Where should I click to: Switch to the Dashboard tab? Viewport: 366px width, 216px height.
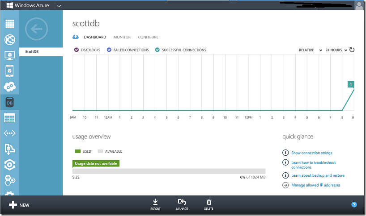(95, 37)
